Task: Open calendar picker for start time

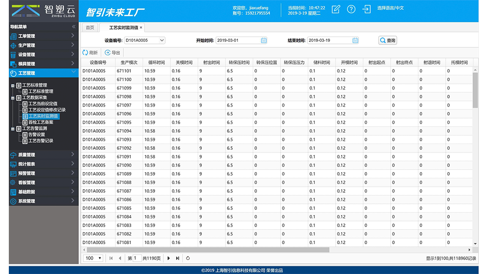Action: point(264,40)
